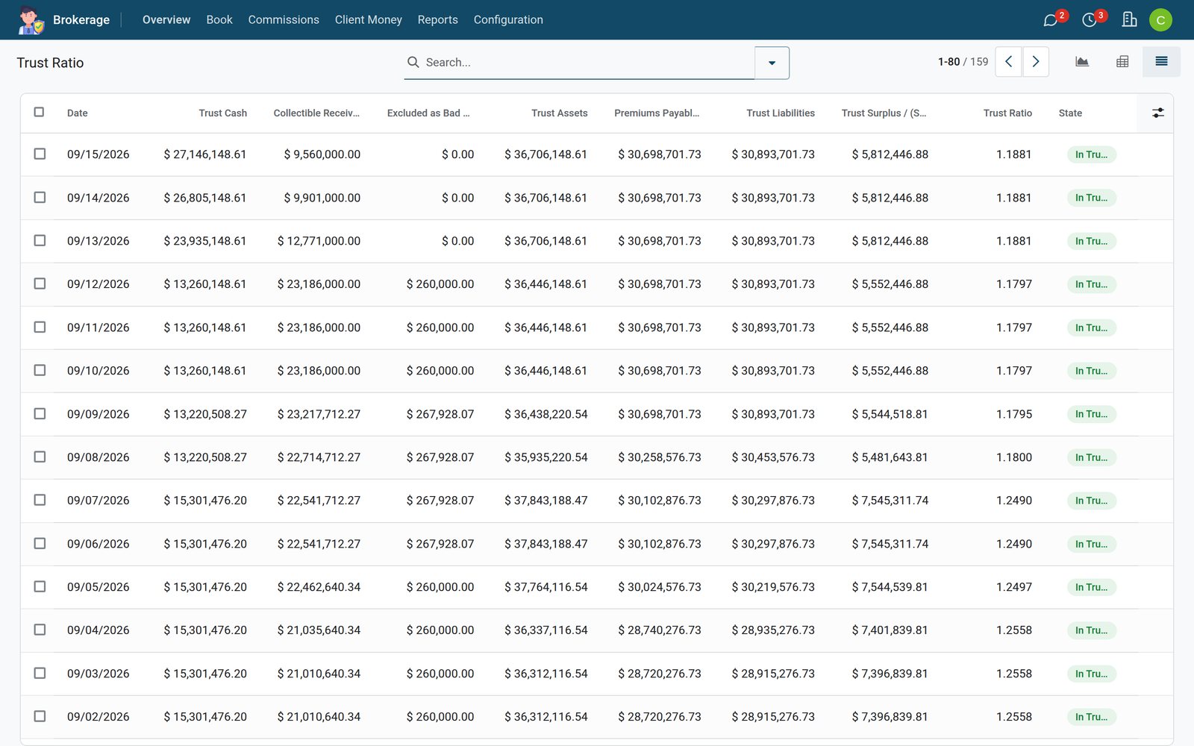Screen dimensions: 1194x746
Task: Click the Brokerage app title
Action: pos(81,19)
